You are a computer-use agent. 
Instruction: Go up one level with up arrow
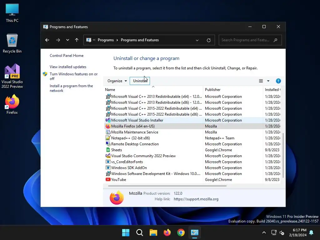(77, 40)
